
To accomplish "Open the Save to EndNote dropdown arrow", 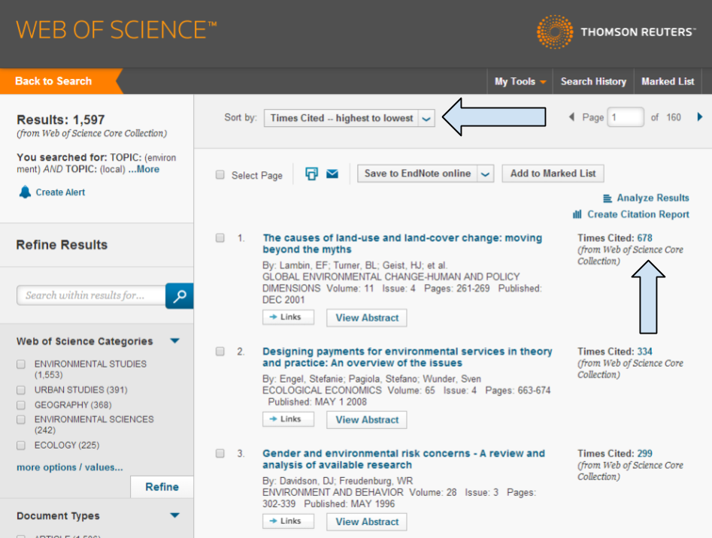I will 486,174.
